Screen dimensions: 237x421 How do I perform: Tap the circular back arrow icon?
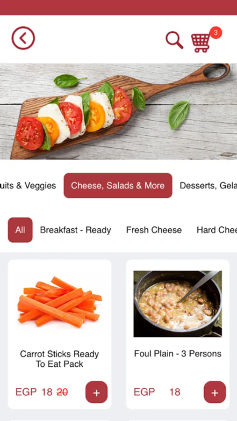[x=23, y=38]
